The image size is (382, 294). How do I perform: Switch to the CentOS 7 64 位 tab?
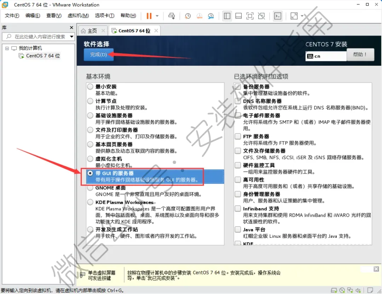pyautogui.click(x=134, y=31)
